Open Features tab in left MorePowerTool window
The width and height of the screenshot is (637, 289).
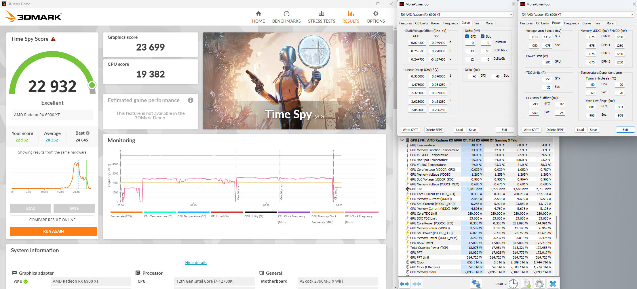point(405,23)
